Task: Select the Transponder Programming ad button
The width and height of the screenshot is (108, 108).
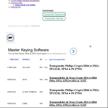Action: [54, 14]
